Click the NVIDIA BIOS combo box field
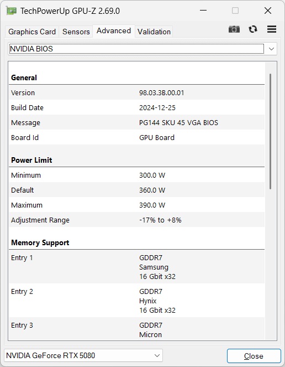The width and height of the screenshot is (285, 367). (142, 49)
